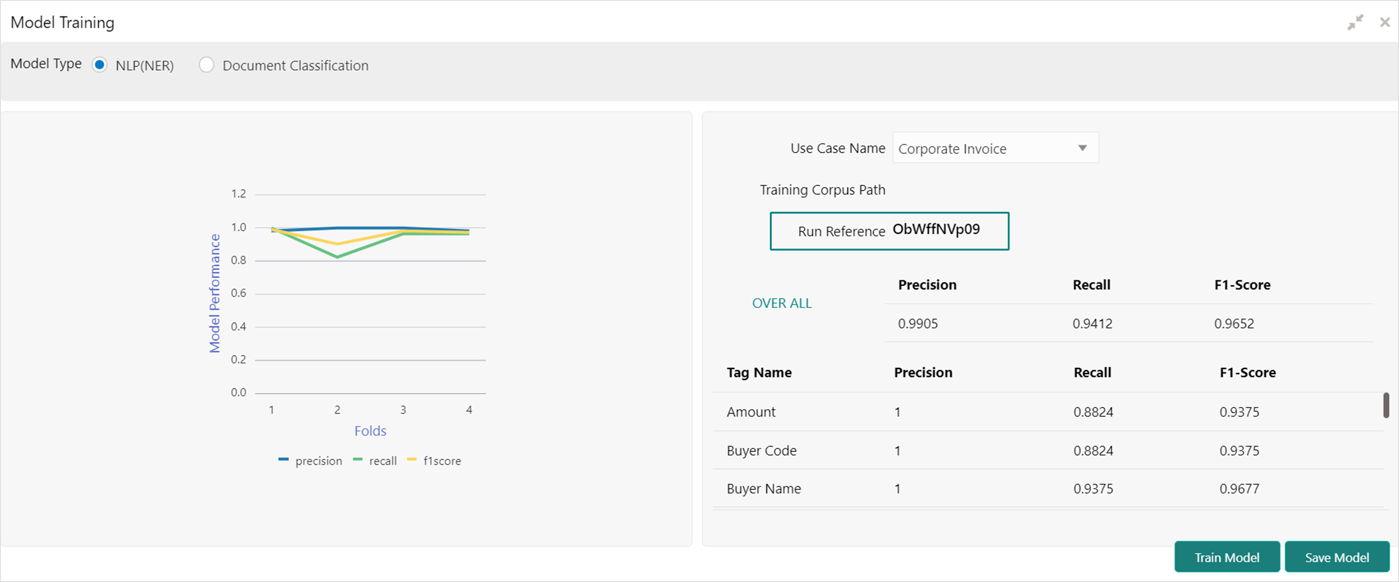Click the Train Model button

point(1227,557)
